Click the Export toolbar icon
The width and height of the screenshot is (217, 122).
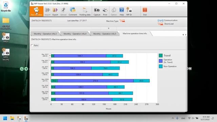pos(55,11)
